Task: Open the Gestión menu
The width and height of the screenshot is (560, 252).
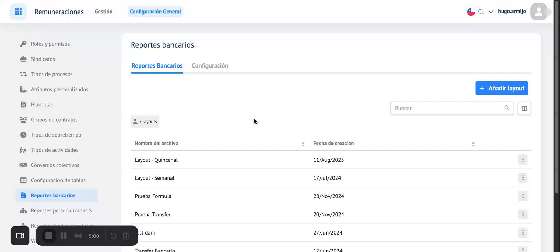Action: (x=104, y=12)
